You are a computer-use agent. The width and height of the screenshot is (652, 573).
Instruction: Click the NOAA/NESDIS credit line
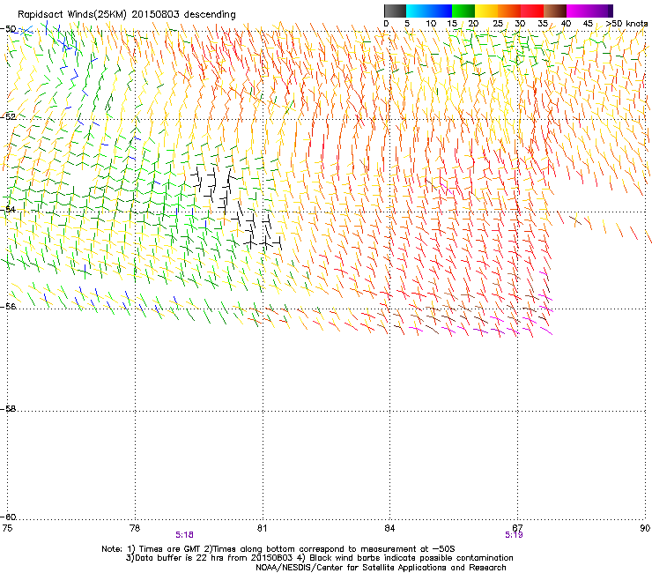coord(381,568)
